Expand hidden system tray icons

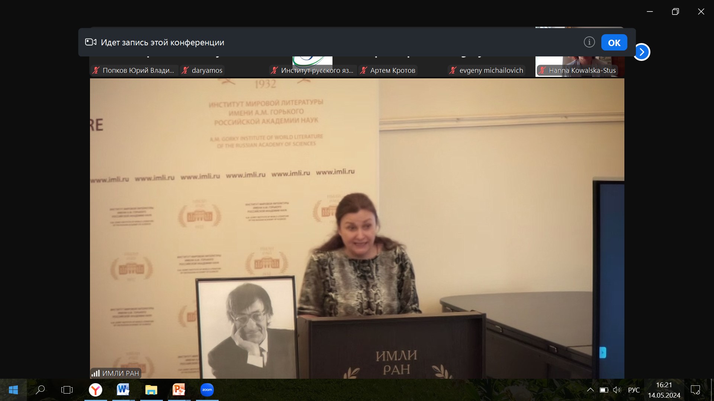pyautogui.click(x=590, y=390)
